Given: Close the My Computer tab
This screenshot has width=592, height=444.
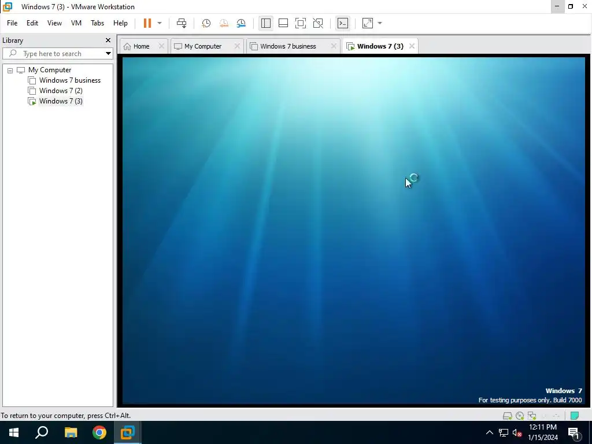Looking at the screenshot, I should [x=237, y=46].
